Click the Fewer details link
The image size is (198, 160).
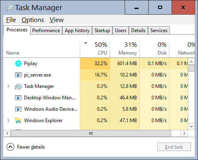tap(31, 147)
